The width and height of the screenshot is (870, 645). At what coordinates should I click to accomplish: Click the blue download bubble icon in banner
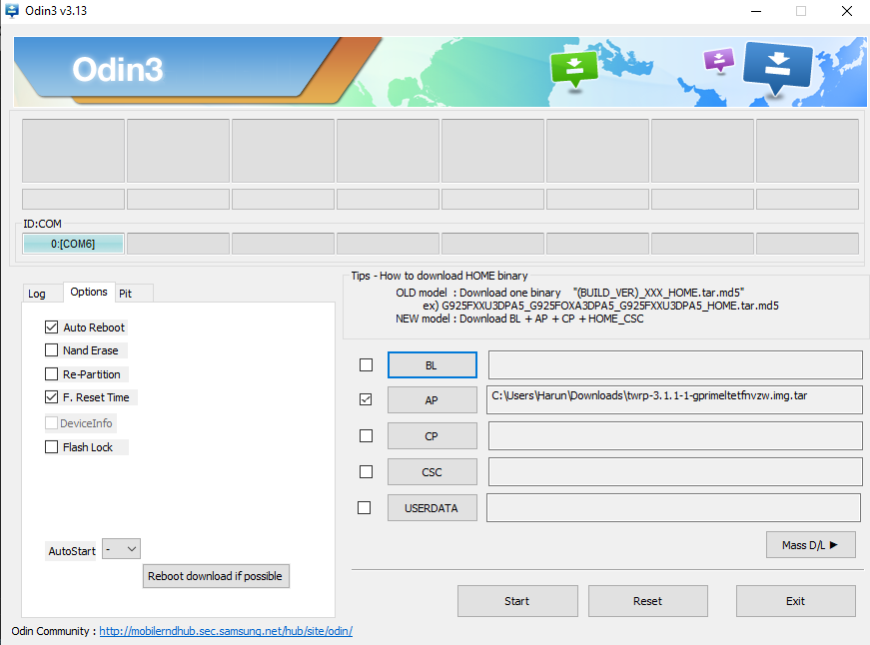tap(778, 68)
